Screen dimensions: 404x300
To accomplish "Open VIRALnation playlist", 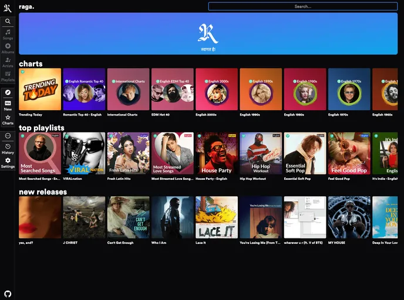I will point(84,153).
